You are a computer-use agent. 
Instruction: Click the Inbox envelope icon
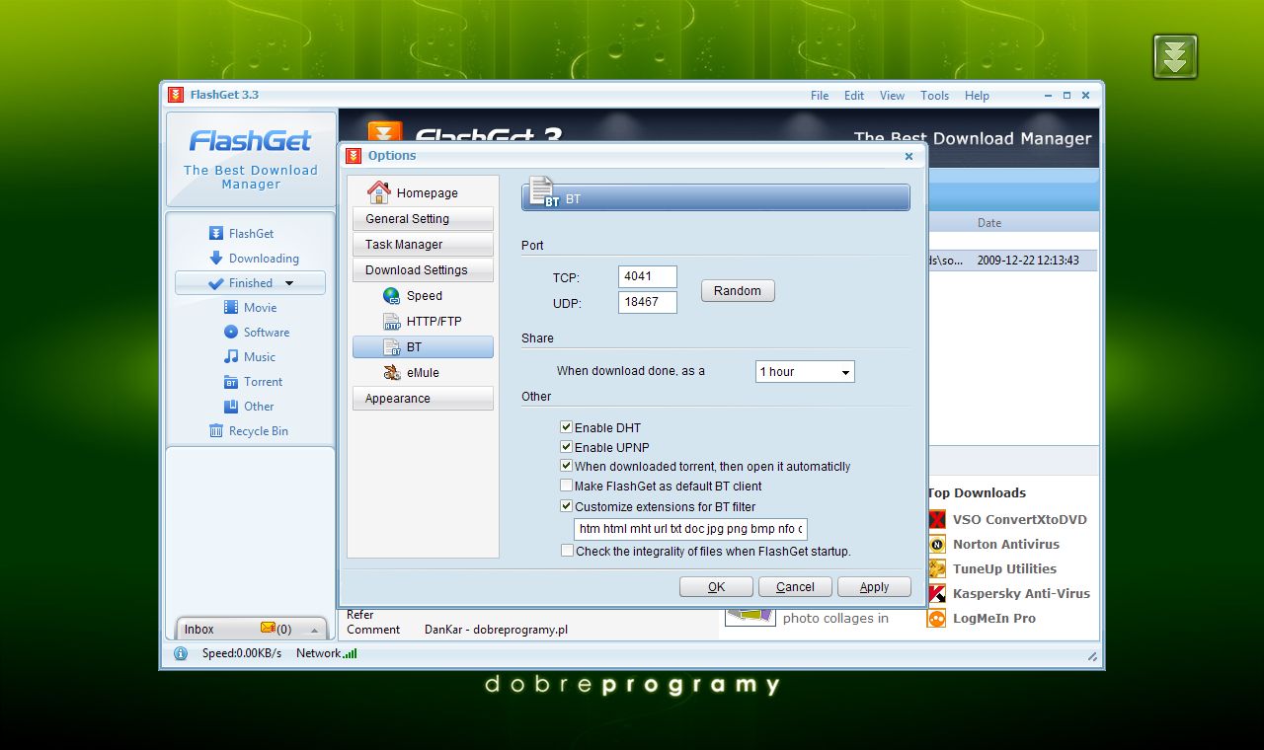[x=268, y=629]
